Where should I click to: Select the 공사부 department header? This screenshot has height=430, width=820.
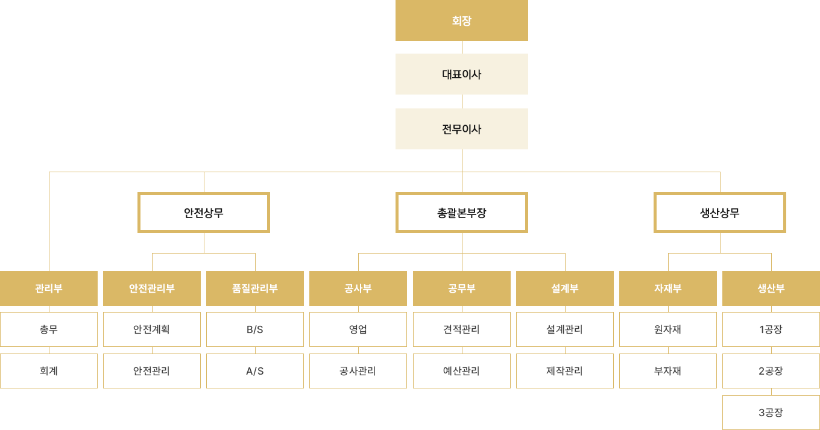(358, 288)
